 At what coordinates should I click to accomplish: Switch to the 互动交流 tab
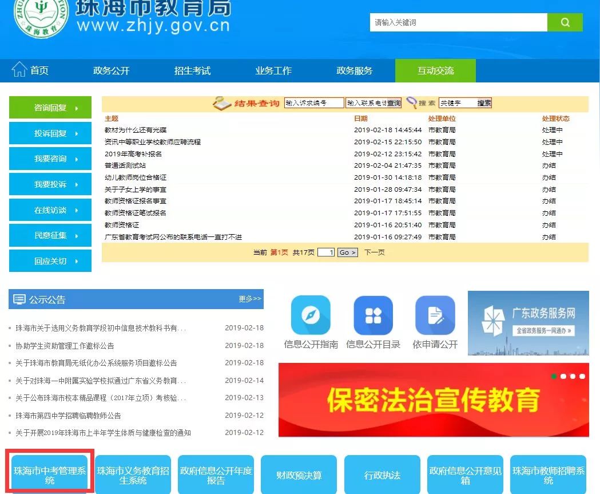click(435, 70)
